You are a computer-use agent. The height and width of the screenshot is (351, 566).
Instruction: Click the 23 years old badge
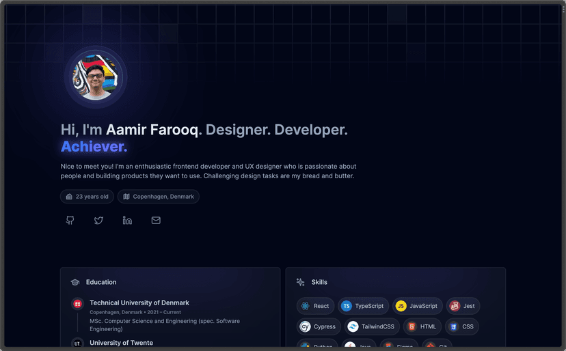click(x=87, y=197)
